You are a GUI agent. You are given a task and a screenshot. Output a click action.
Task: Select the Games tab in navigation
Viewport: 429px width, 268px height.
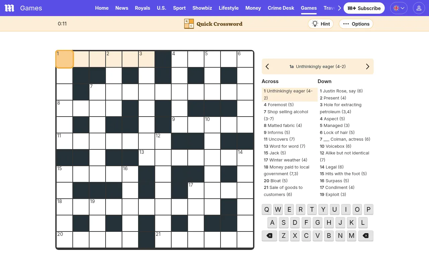pos(309,8)
